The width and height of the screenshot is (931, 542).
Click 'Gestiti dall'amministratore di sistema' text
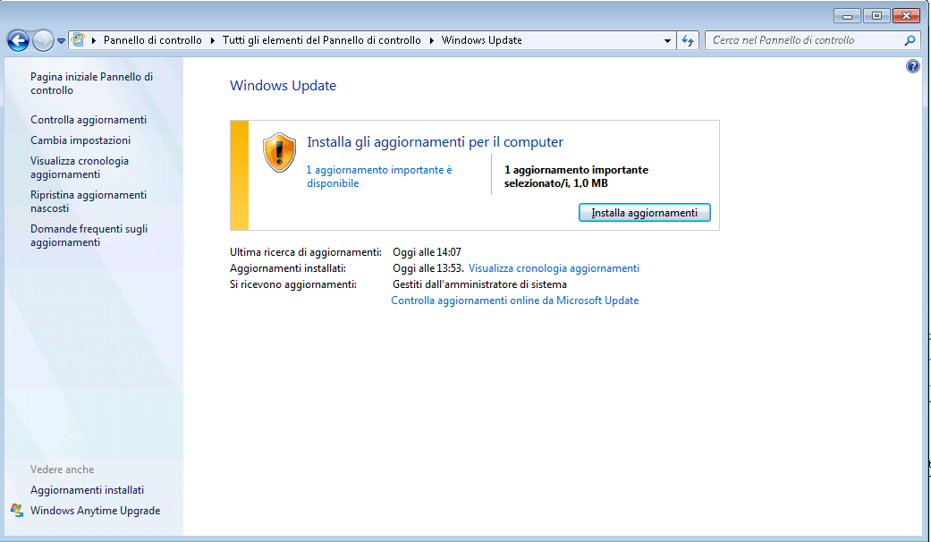coord(479,284)
